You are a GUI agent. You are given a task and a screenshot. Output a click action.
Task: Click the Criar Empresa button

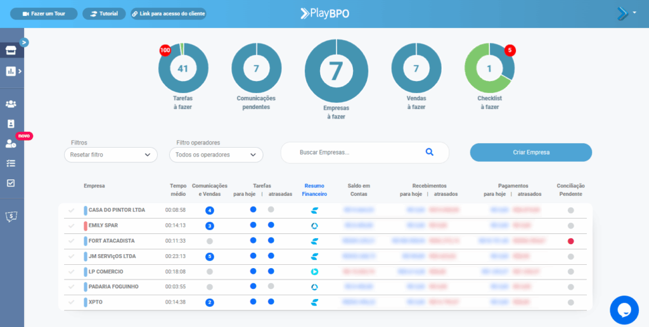point(531,152)
